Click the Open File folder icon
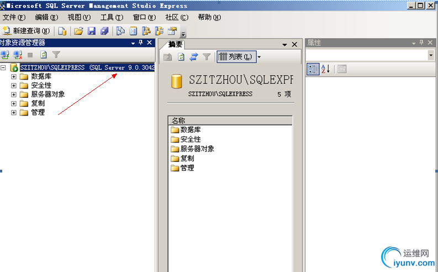 (x=79, y=31)
